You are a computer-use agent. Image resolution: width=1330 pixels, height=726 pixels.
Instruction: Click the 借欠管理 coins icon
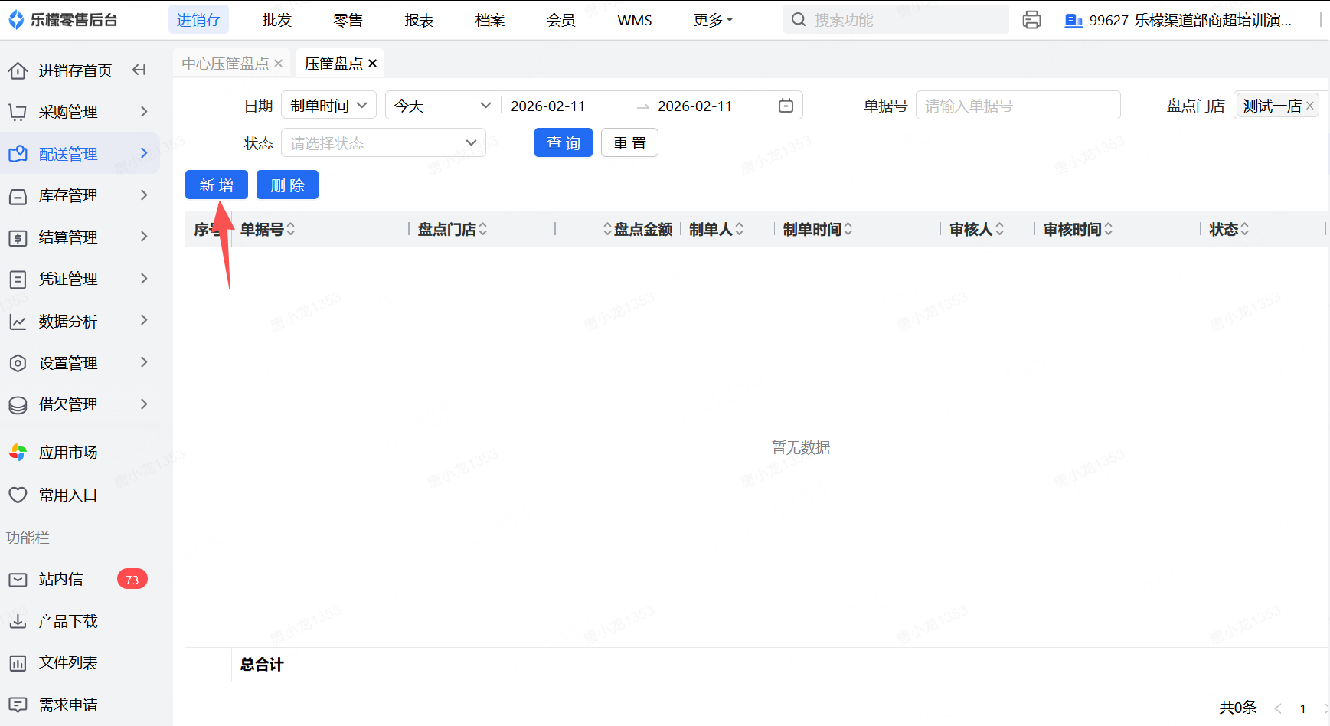[x=18, y=404]
